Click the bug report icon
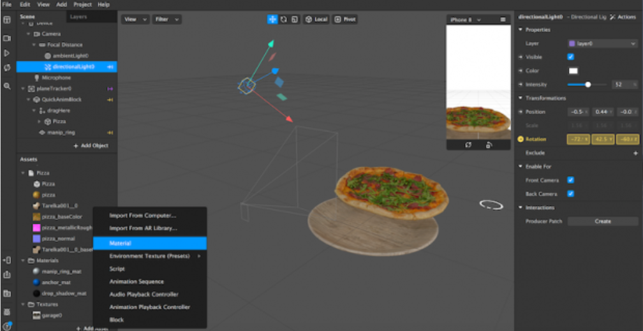 [x=7, y=312]
